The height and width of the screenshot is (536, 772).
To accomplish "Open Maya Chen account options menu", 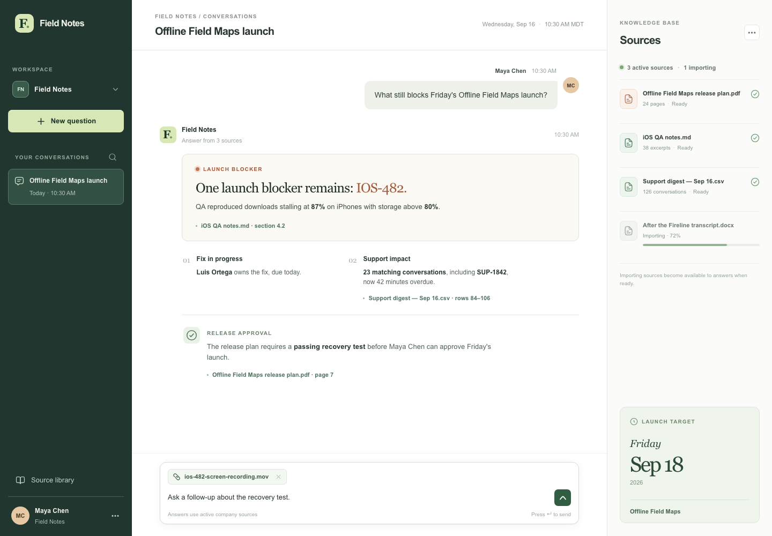I will (x=115, y=516).
